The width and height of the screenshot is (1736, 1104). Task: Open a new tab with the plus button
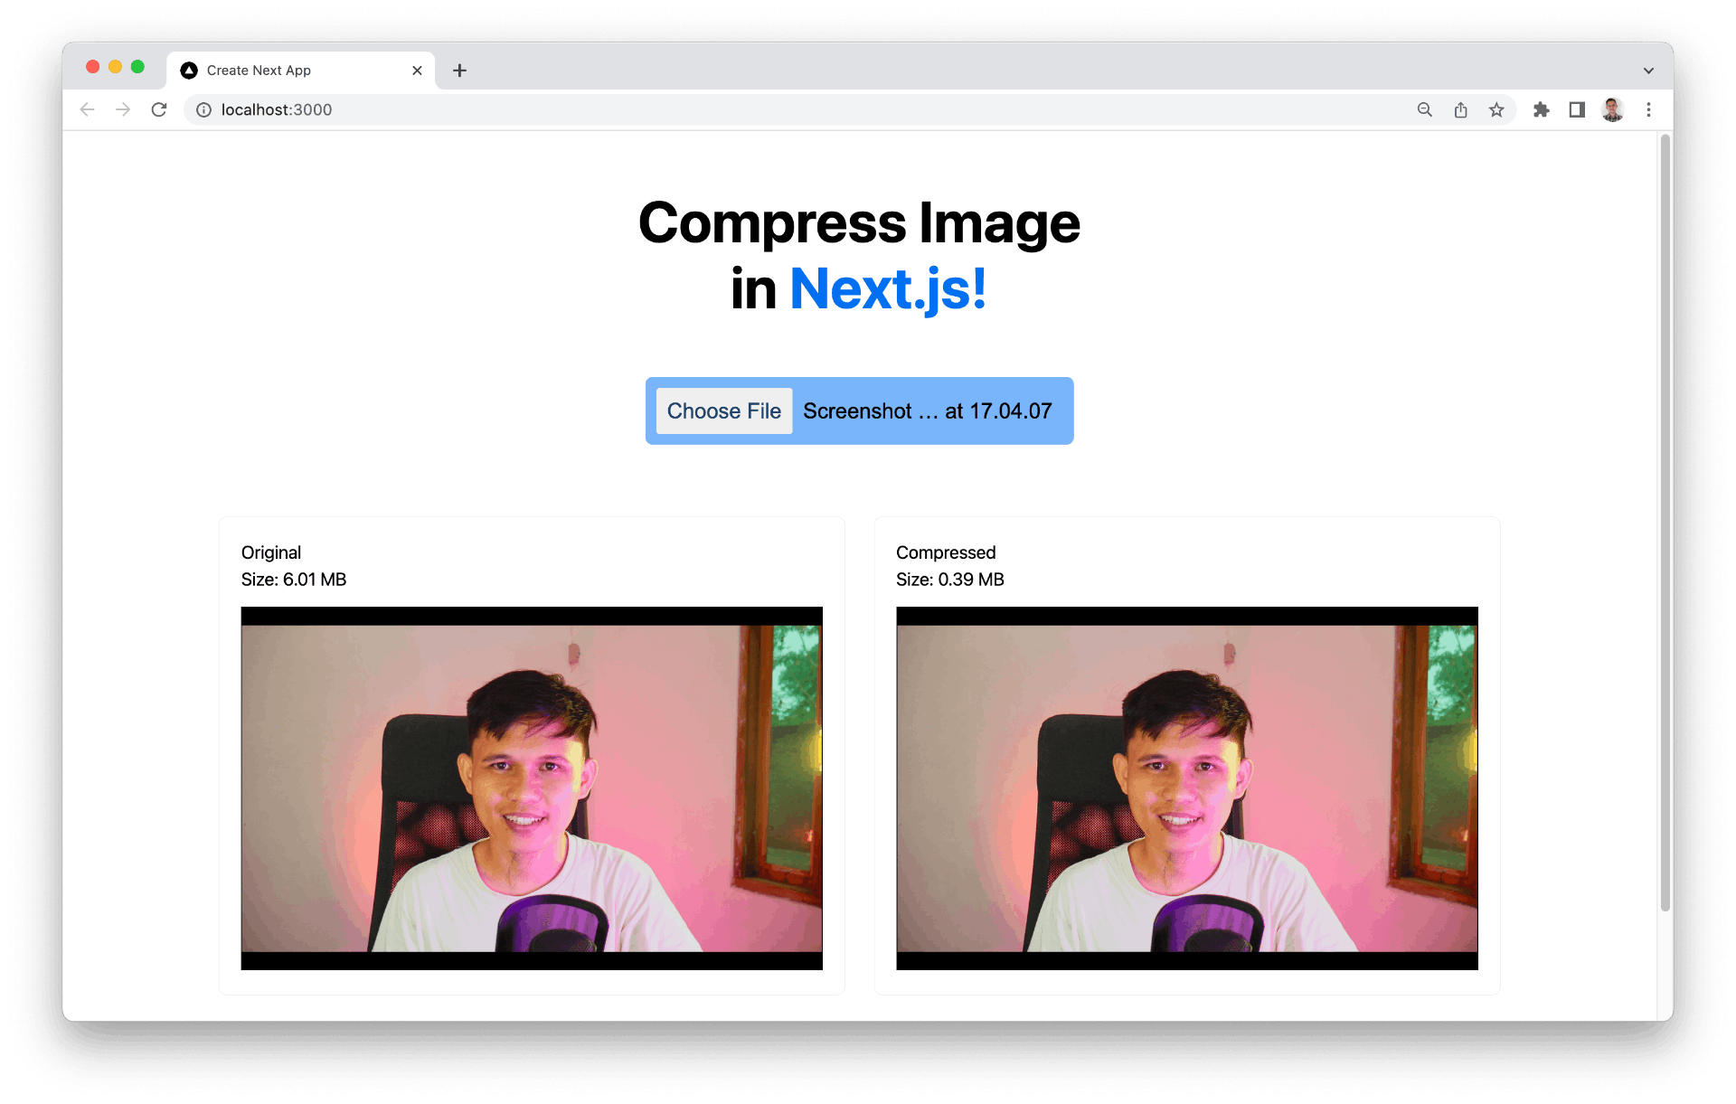point(459,70)
